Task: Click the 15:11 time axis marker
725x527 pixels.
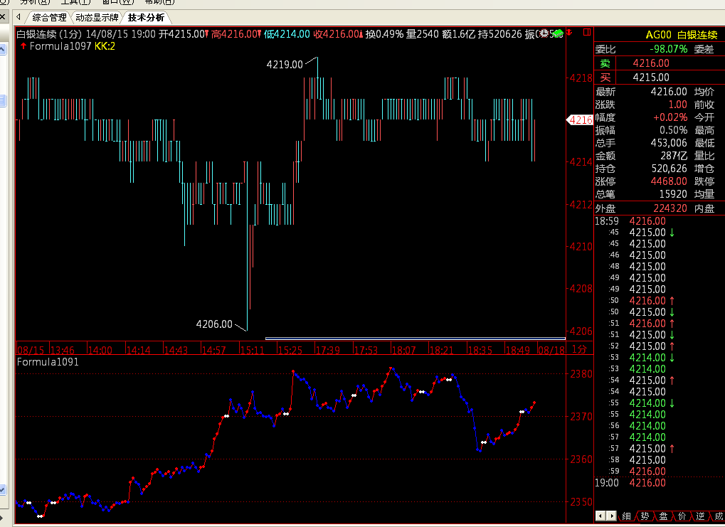Action: [252, 350]
